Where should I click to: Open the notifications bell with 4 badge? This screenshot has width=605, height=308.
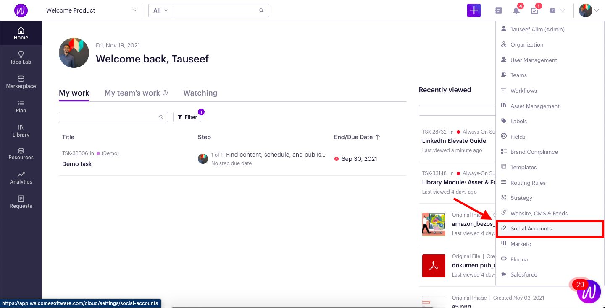517,10
